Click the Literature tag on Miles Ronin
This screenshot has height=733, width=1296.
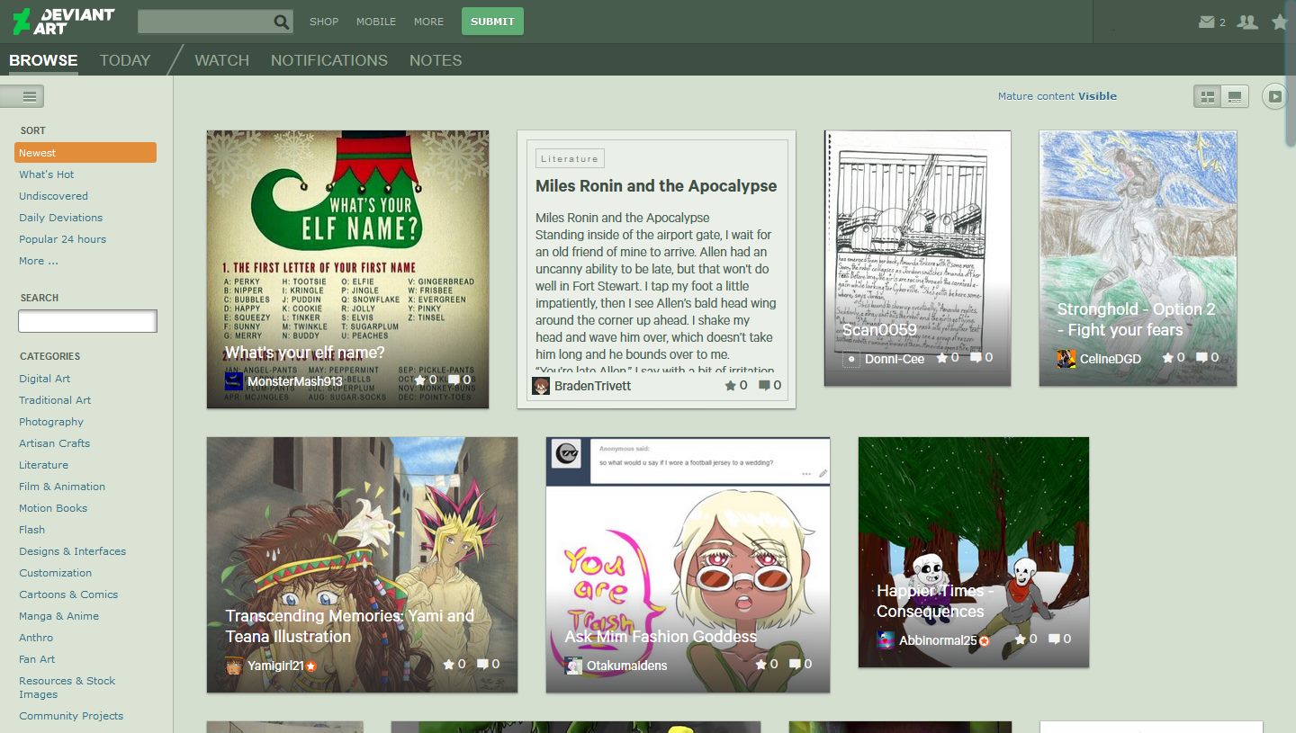click(570, 159)
